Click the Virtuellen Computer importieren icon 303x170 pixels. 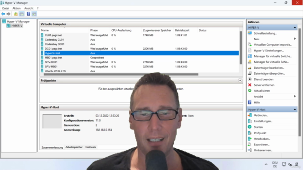click(250, 44)
